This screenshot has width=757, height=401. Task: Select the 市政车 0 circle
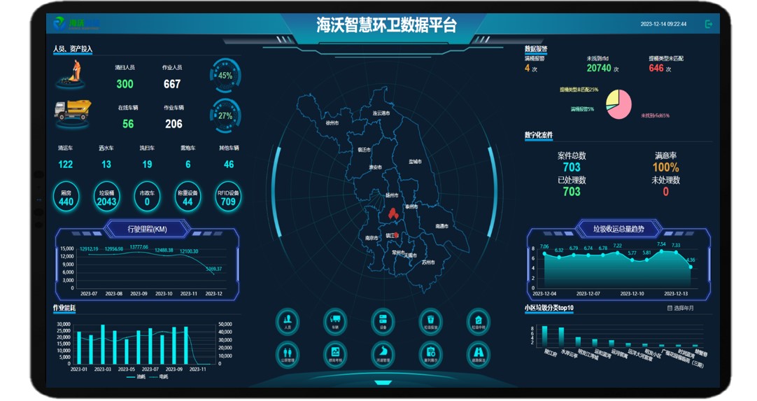pos(147,197)
